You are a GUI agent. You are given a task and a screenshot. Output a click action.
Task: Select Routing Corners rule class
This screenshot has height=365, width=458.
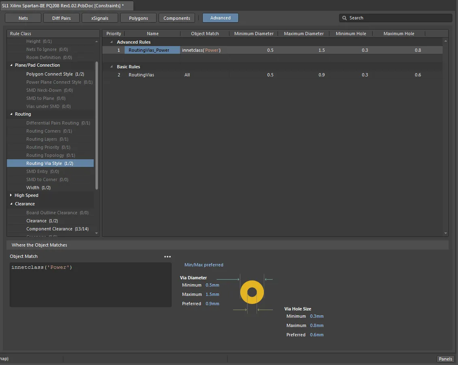[x=49, y=131]
